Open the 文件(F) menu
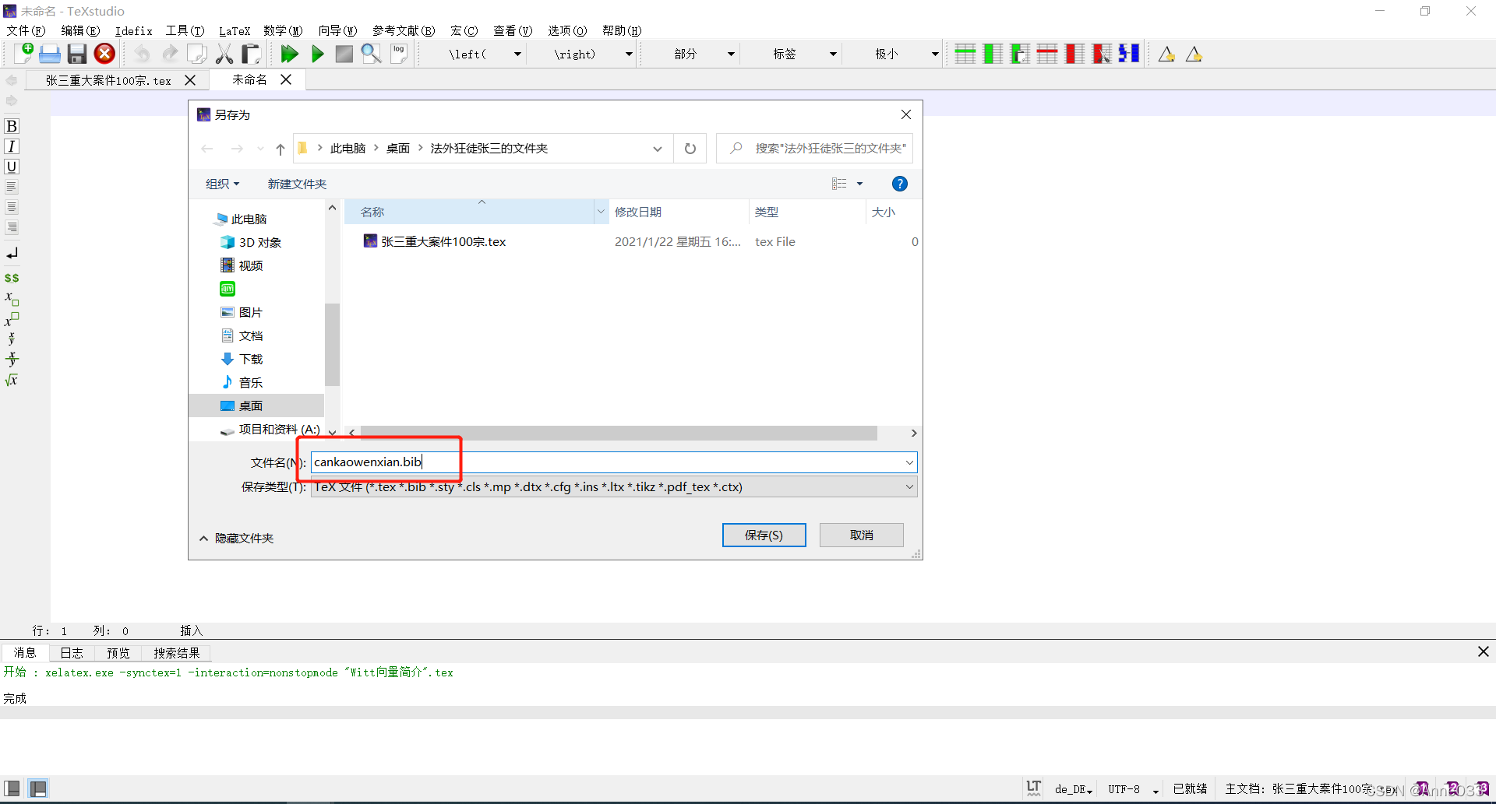This screenshot has width=1496, height=804. click(x=26, y=30)
